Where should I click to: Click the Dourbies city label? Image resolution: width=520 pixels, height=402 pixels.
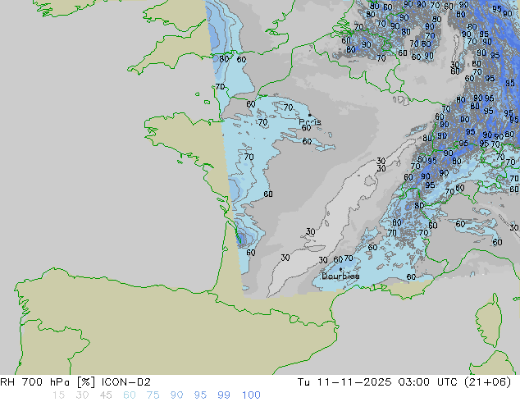[340, 276]
